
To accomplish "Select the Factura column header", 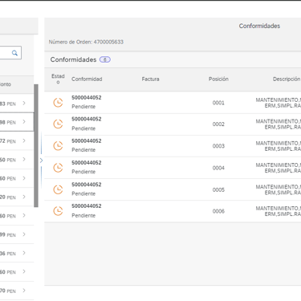I will coord(150,79).
